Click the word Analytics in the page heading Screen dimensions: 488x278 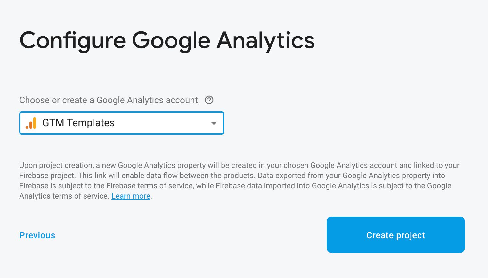click(x=266, y=41)
